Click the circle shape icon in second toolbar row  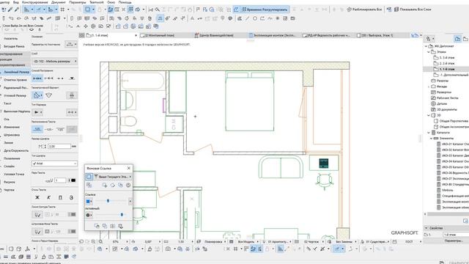(x=255, y=18)
